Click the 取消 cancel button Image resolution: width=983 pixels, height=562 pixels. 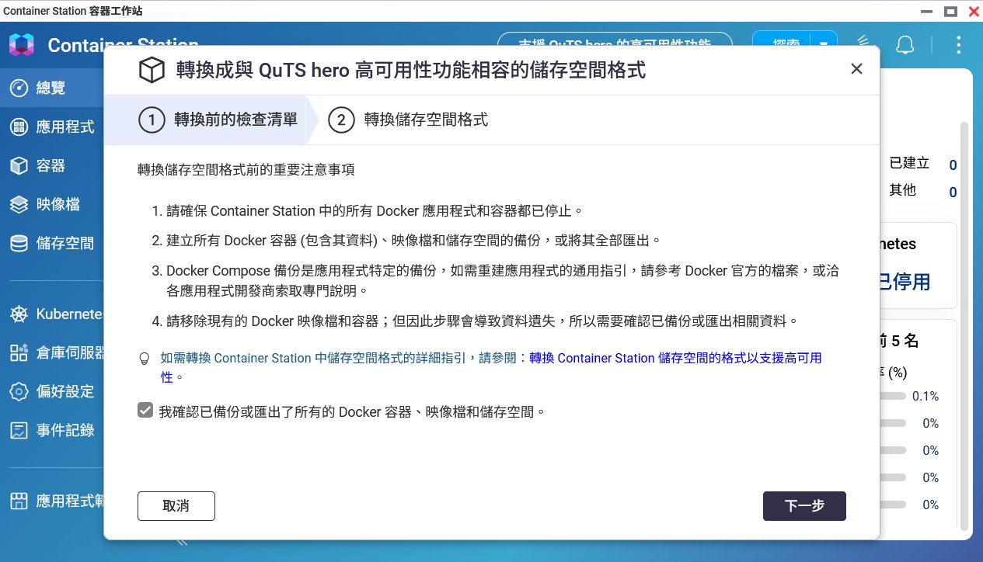point(176,506)
